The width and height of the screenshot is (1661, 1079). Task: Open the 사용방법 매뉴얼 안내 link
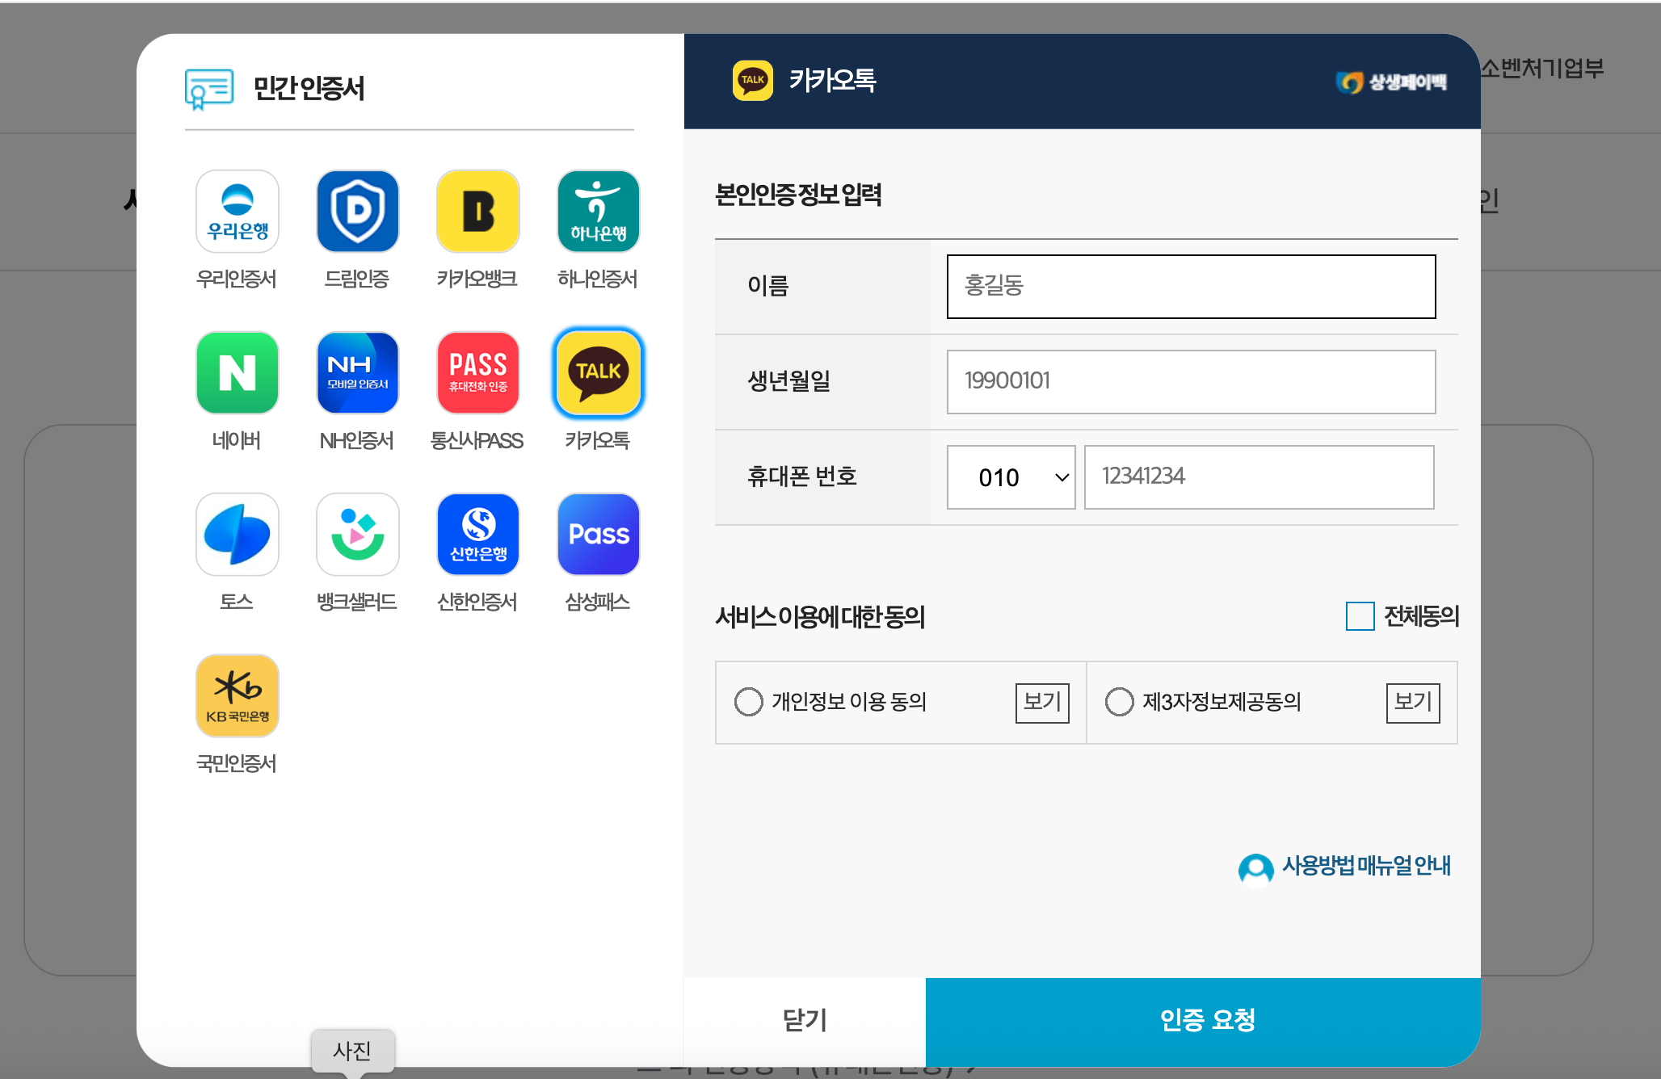coord(1365,867)
